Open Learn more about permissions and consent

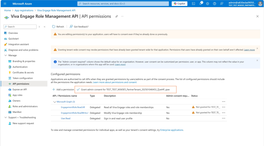[x=115, y=82]
